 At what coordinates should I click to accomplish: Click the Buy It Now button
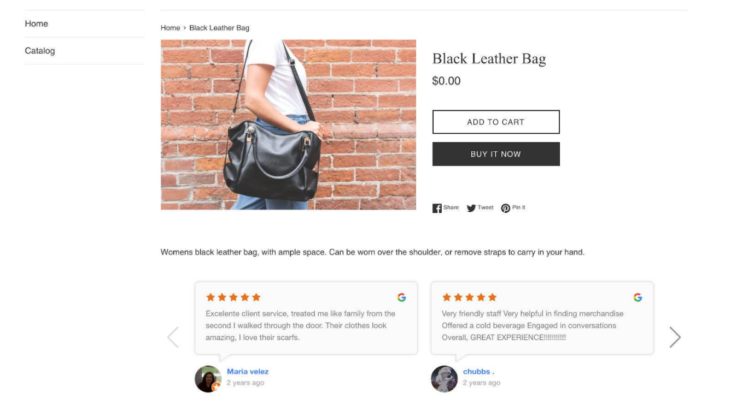click(496, 154)
